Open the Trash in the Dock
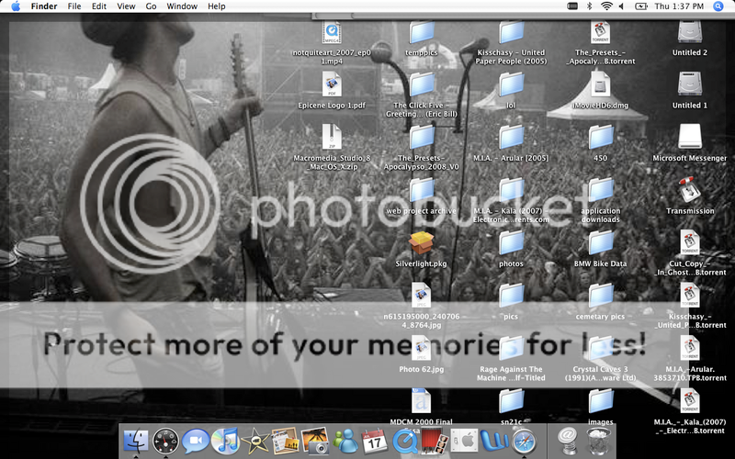 tap(599, 441)
